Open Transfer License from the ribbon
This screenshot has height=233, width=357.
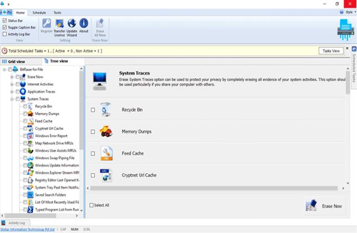(59, 23)
